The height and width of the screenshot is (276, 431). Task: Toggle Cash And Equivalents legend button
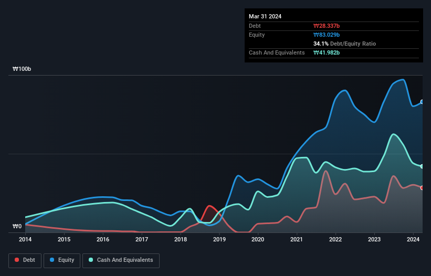point(121,260)
